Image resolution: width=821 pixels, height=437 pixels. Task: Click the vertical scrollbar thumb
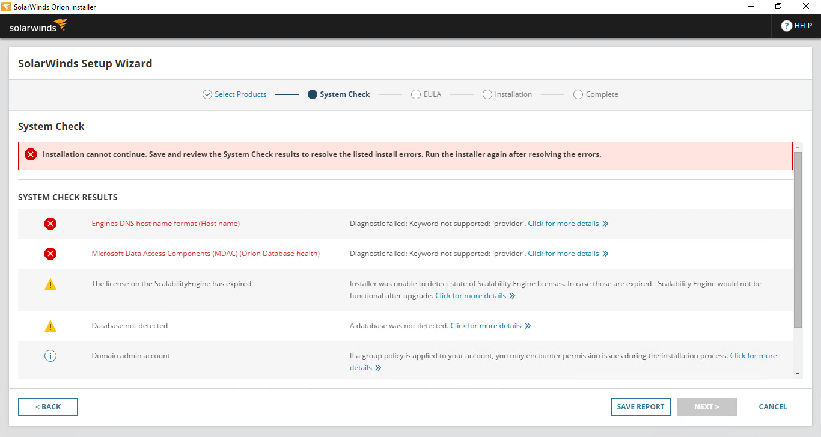point(798,240)
